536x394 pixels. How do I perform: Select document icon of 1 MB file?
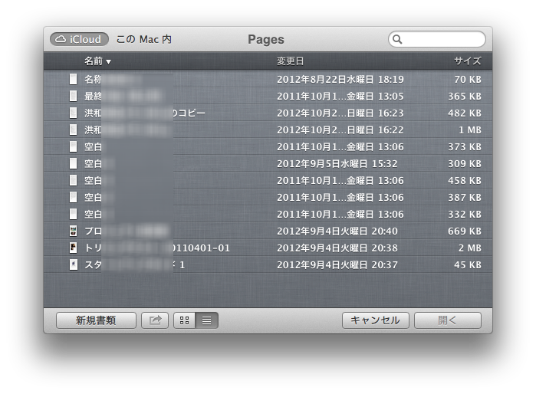pos(73,130)
